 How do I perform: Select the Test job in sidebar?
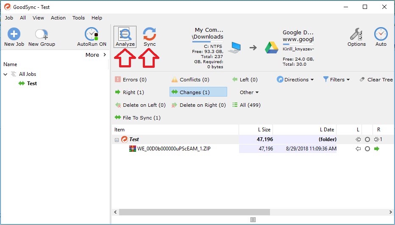tap(32, 83)
